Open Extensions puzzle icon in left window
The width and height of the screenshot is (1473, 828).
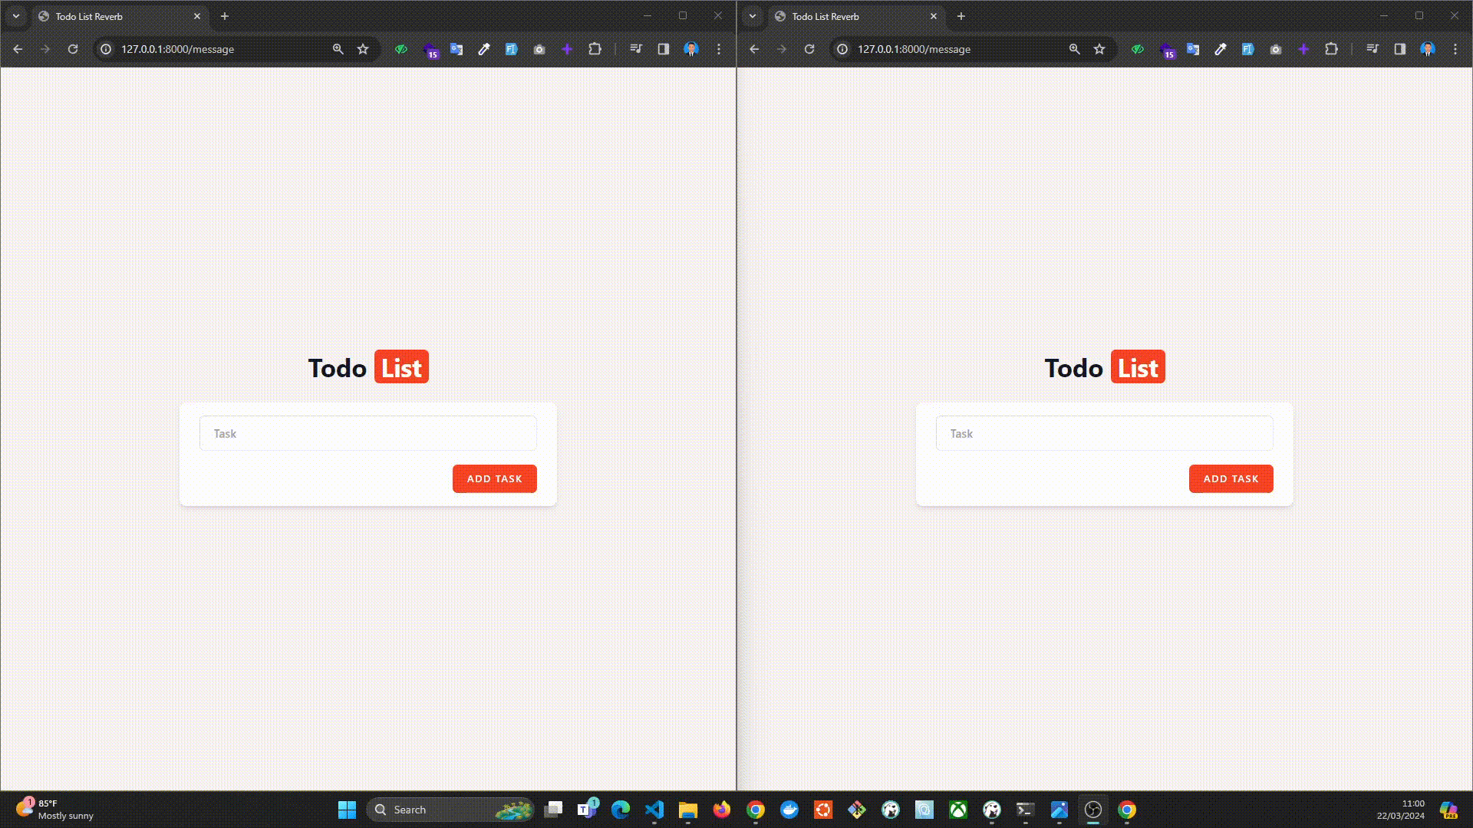point(595,49)
